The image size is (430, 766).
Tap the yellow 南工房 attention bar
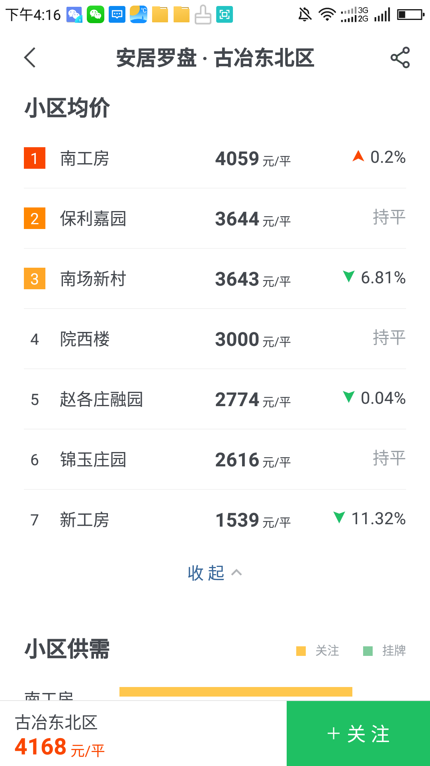click(x=236, y=692)
